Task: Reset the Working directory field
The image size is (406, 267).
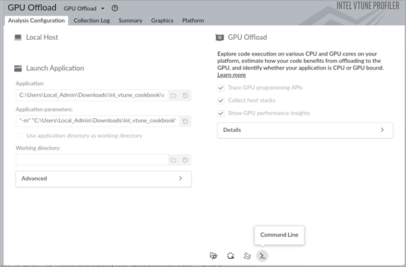Action: coord(185,160)
